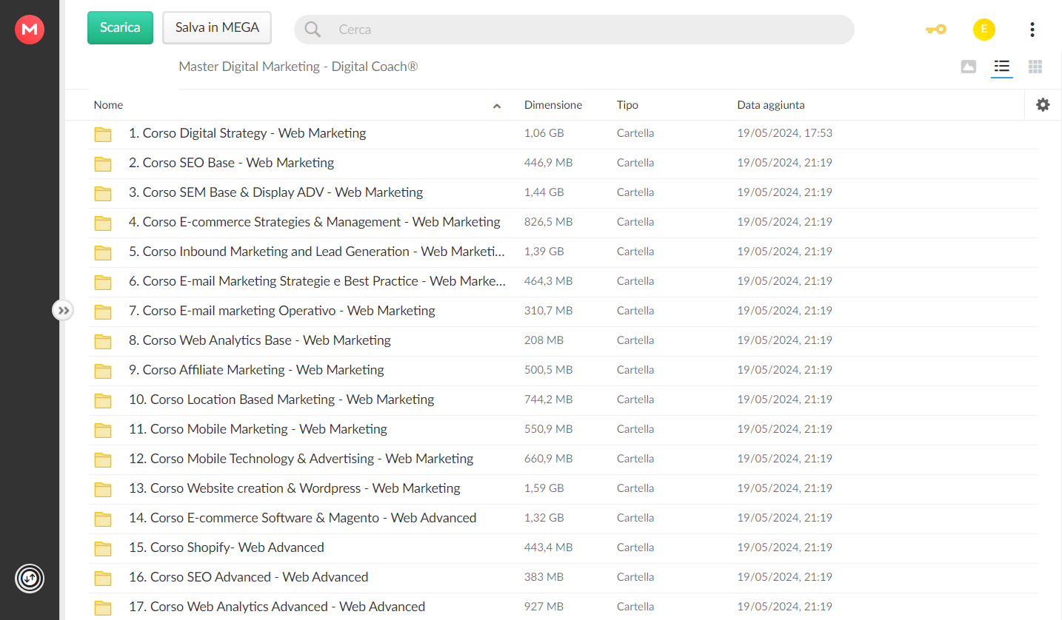Open the yellow user avatar E

983,30
